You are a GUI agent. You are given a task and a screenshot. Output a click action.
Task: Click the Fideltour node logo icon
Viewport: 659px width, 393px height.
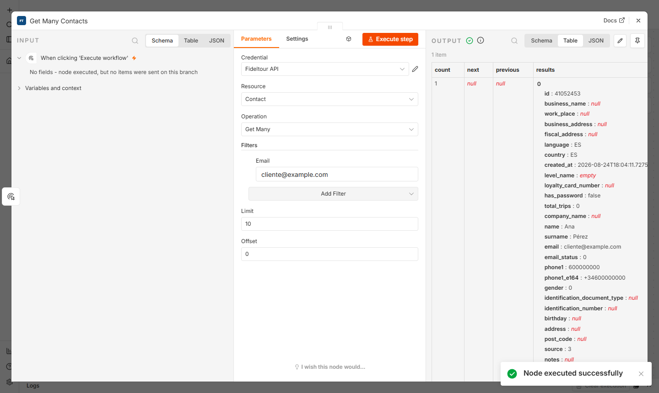pos(22,21)
